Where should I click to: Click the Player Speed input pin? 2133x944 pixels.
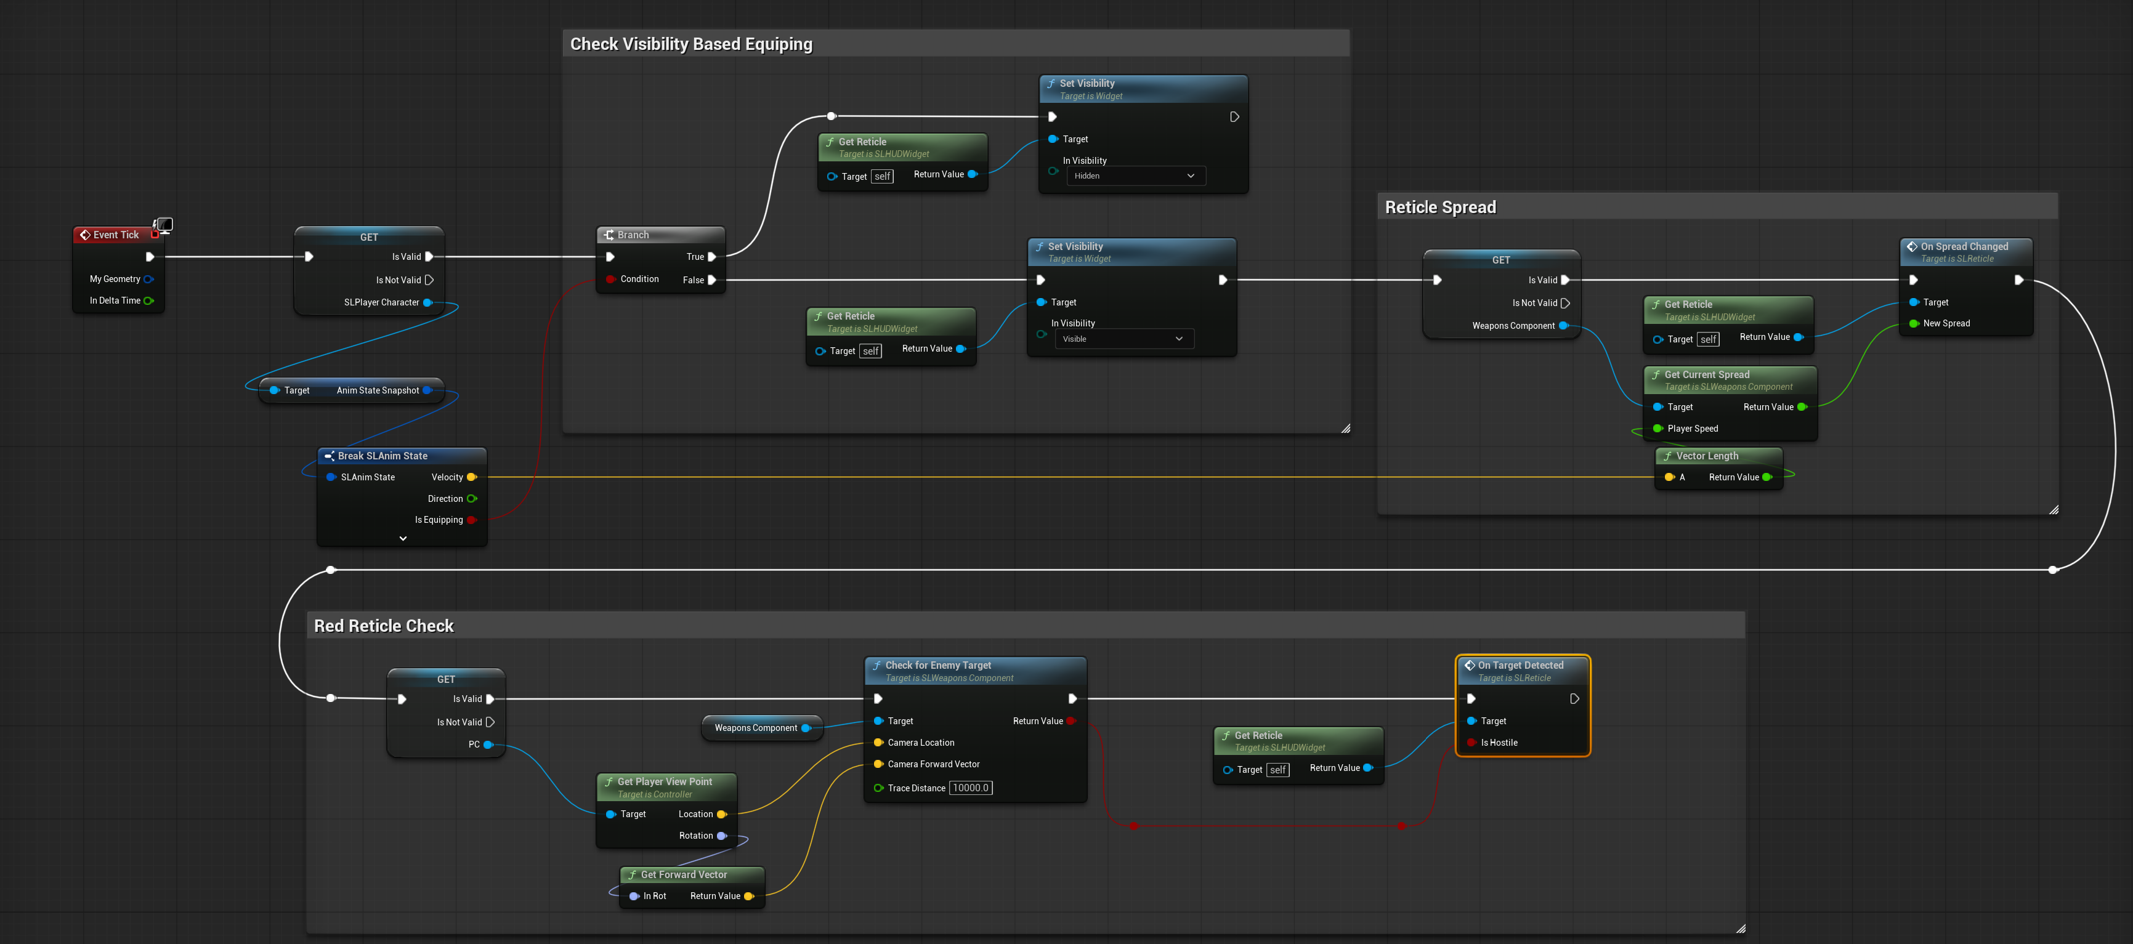tap(1659, 428)
